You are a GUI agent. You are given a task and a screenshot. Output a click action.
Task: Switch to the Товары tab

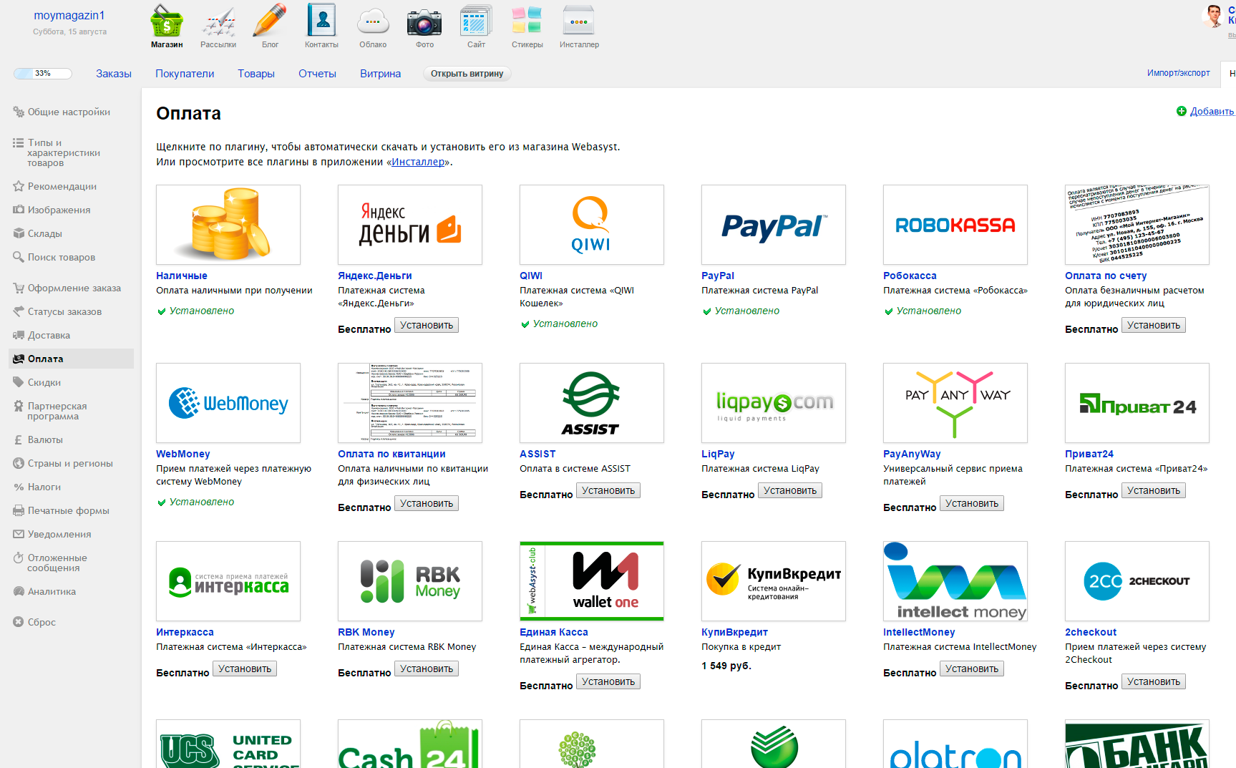click(x=256, y=74)
